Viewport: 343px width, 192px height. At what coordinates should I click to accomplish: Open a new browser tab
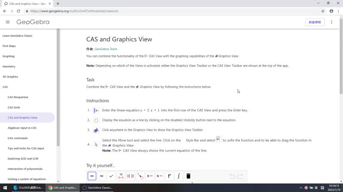pos(58,4)
